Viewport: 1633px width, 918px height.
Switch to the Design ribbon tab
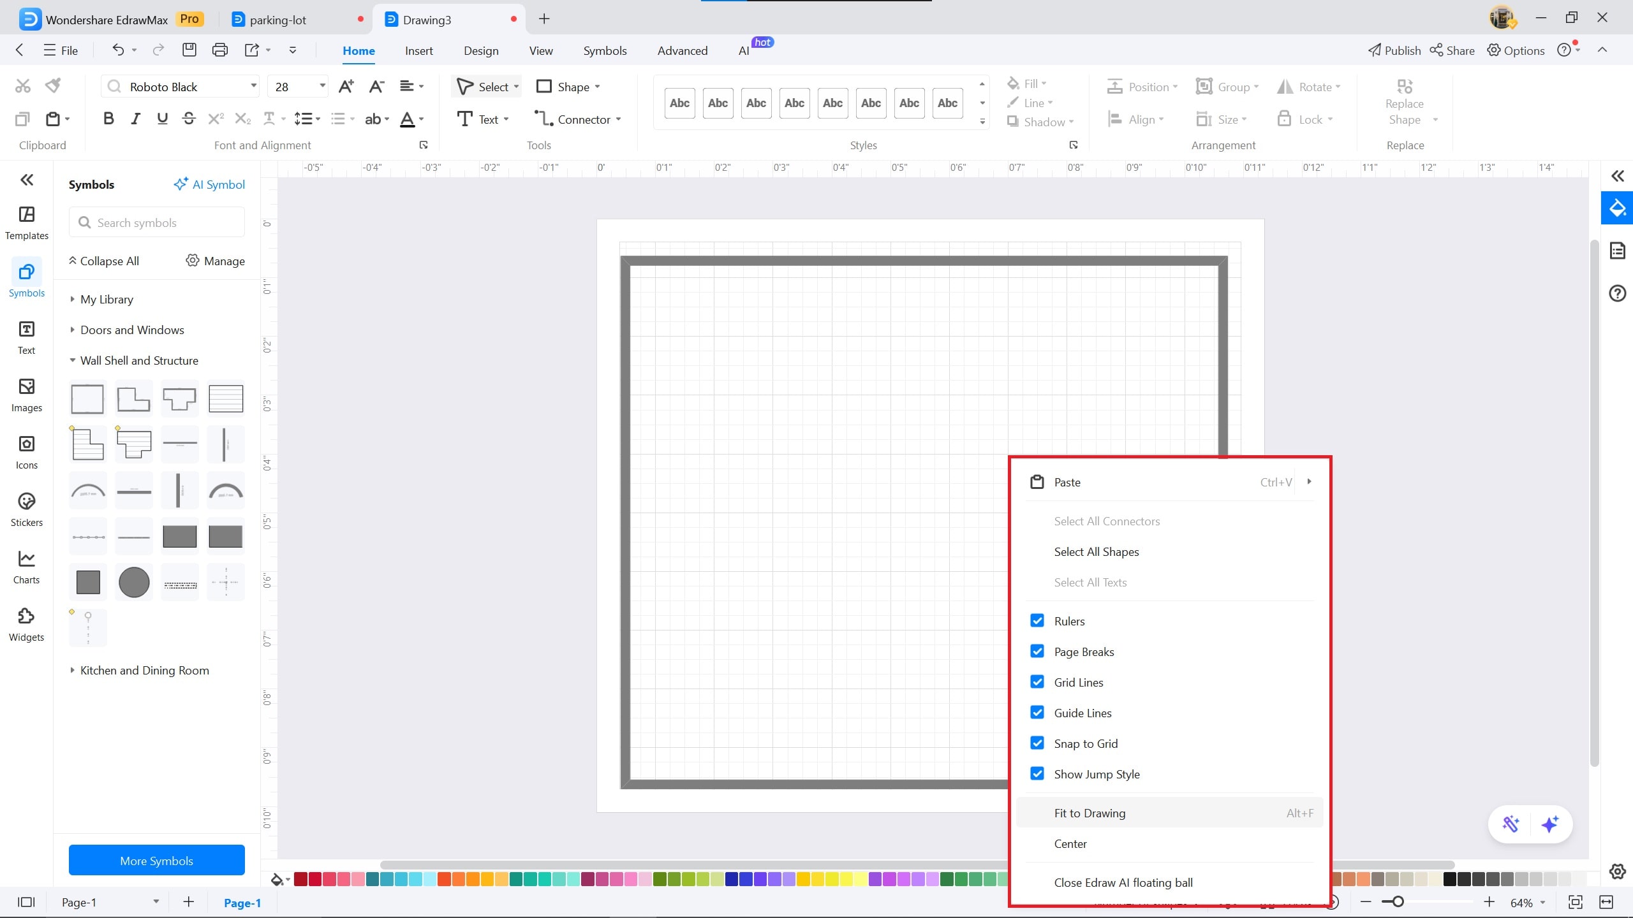click(481, 50)
